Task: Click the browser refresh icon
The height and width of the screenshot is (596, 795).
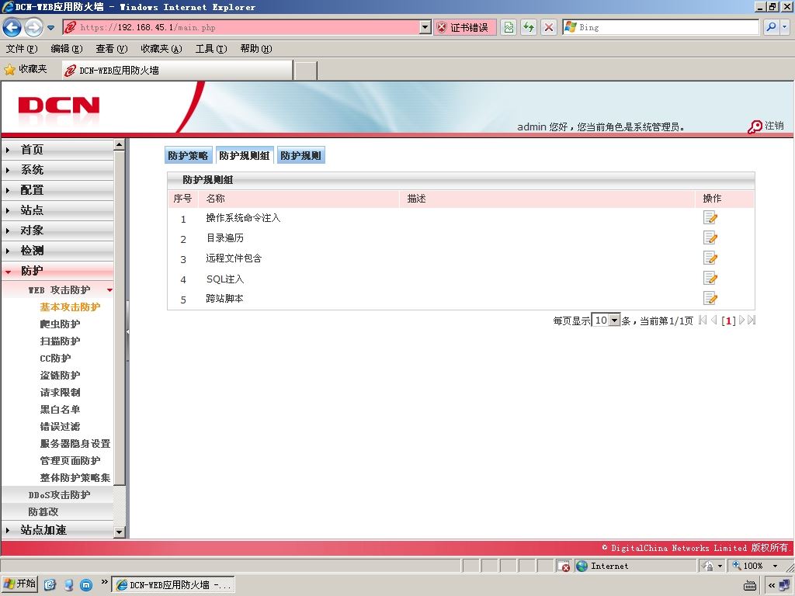Action: click(x=528, y=27)
